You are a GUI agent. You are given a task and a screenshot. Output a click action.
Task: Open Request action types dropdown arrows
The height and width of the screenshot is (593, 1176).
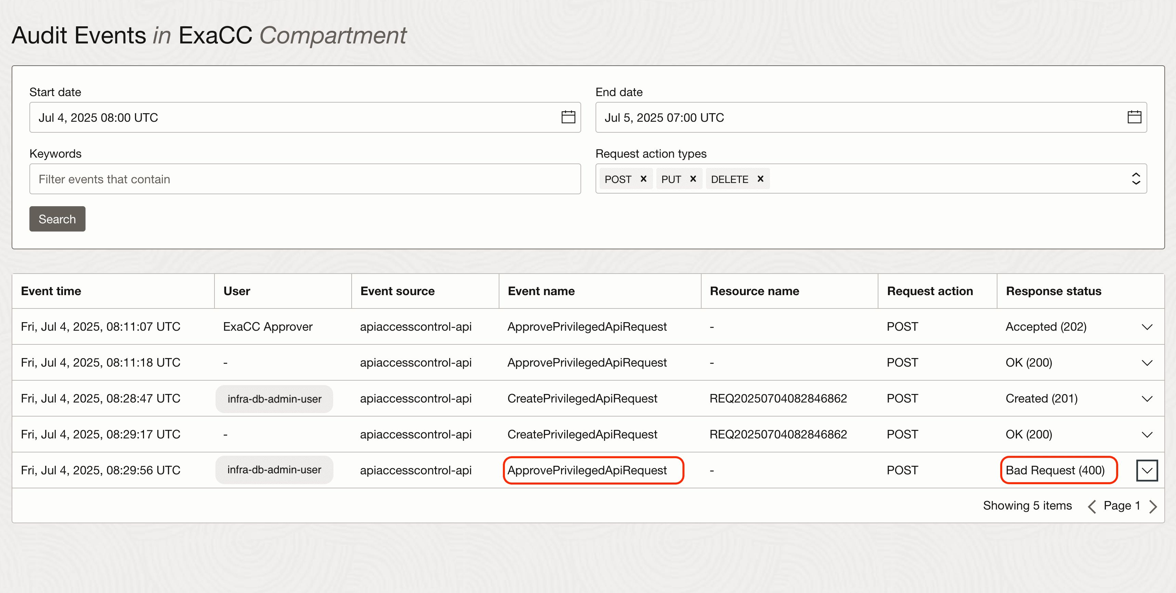(x=1136, y=179)
